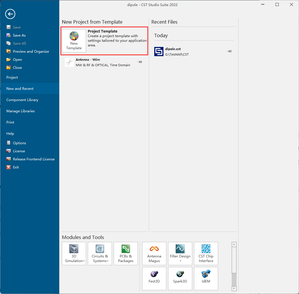Open the Project menu section
Screen dimensions: 299x294
point(30,77)
